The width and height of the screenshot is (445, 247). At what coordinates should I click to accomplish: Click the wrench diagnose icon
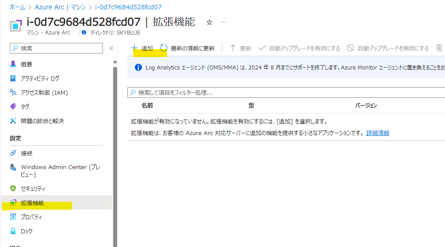[13, 121]
